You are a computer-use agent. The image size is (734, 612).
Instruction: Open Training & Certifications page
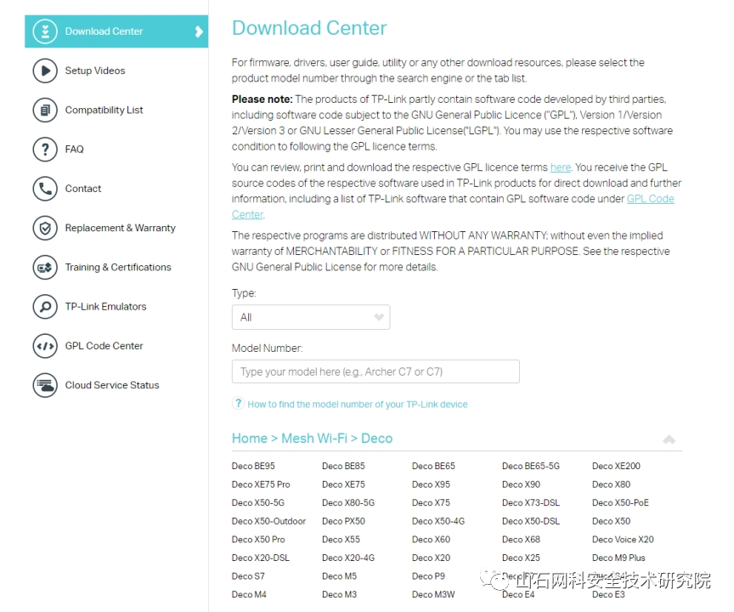[118, 268]
